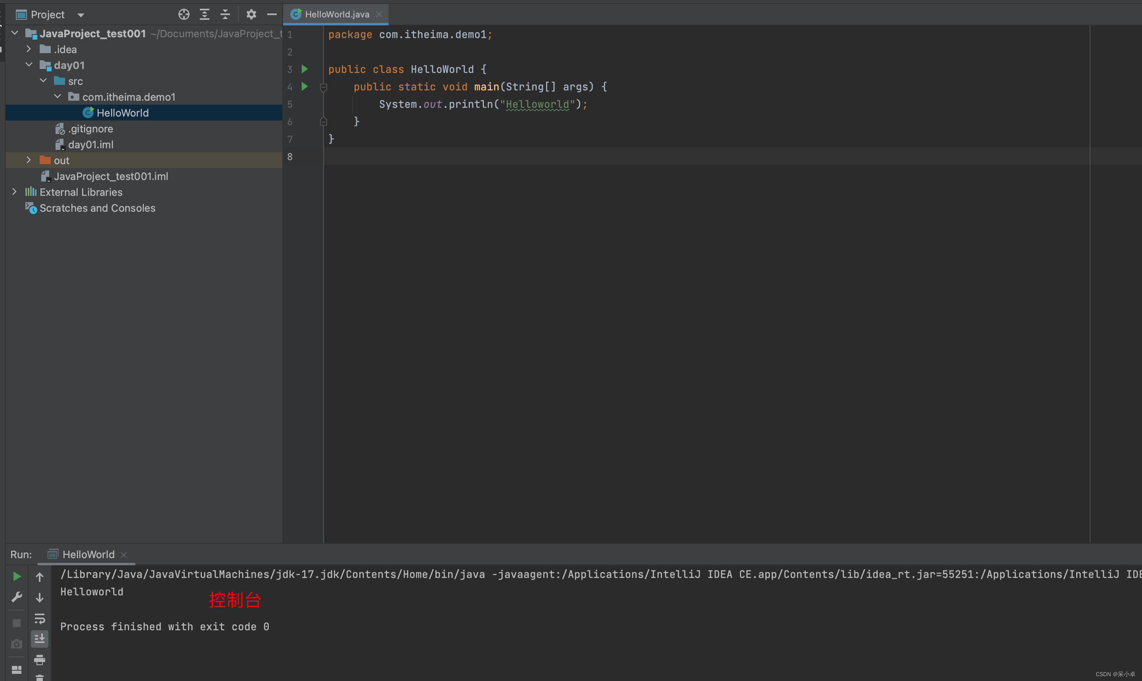Toggle code folding on main method

pos(323,87)
